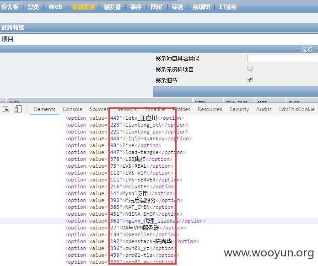This screenshot has width=318, height=266.
Task: Select the LVS-VIP option line
Action: click(119, 173)
